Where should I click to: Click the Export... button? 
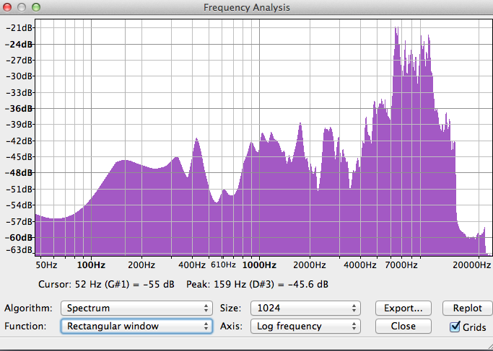coord(403,308)
